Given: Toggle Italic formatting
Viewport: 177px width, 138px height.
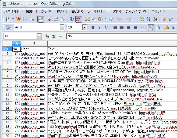Looking at the screenshot, I should pos(100,27).
